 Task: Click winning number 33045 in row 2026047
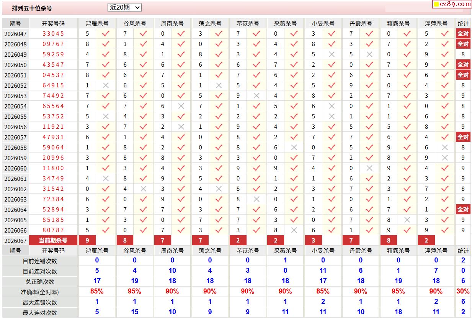[53, 34]
